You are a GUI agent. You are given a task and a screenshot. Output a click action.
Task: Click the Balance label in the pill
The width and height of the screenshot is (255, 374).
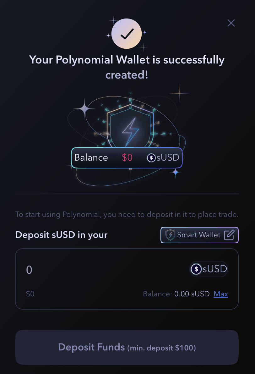[x=91, y=158]
